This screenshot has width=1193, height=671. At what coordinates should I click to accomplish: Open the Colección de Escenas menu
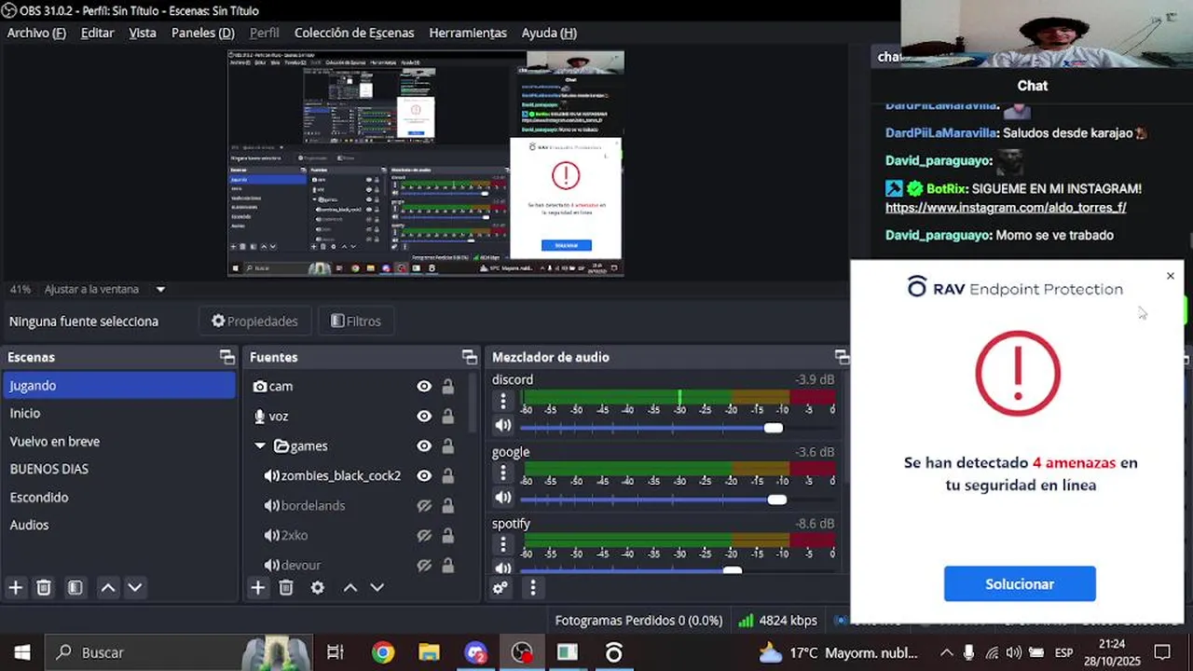354,33
